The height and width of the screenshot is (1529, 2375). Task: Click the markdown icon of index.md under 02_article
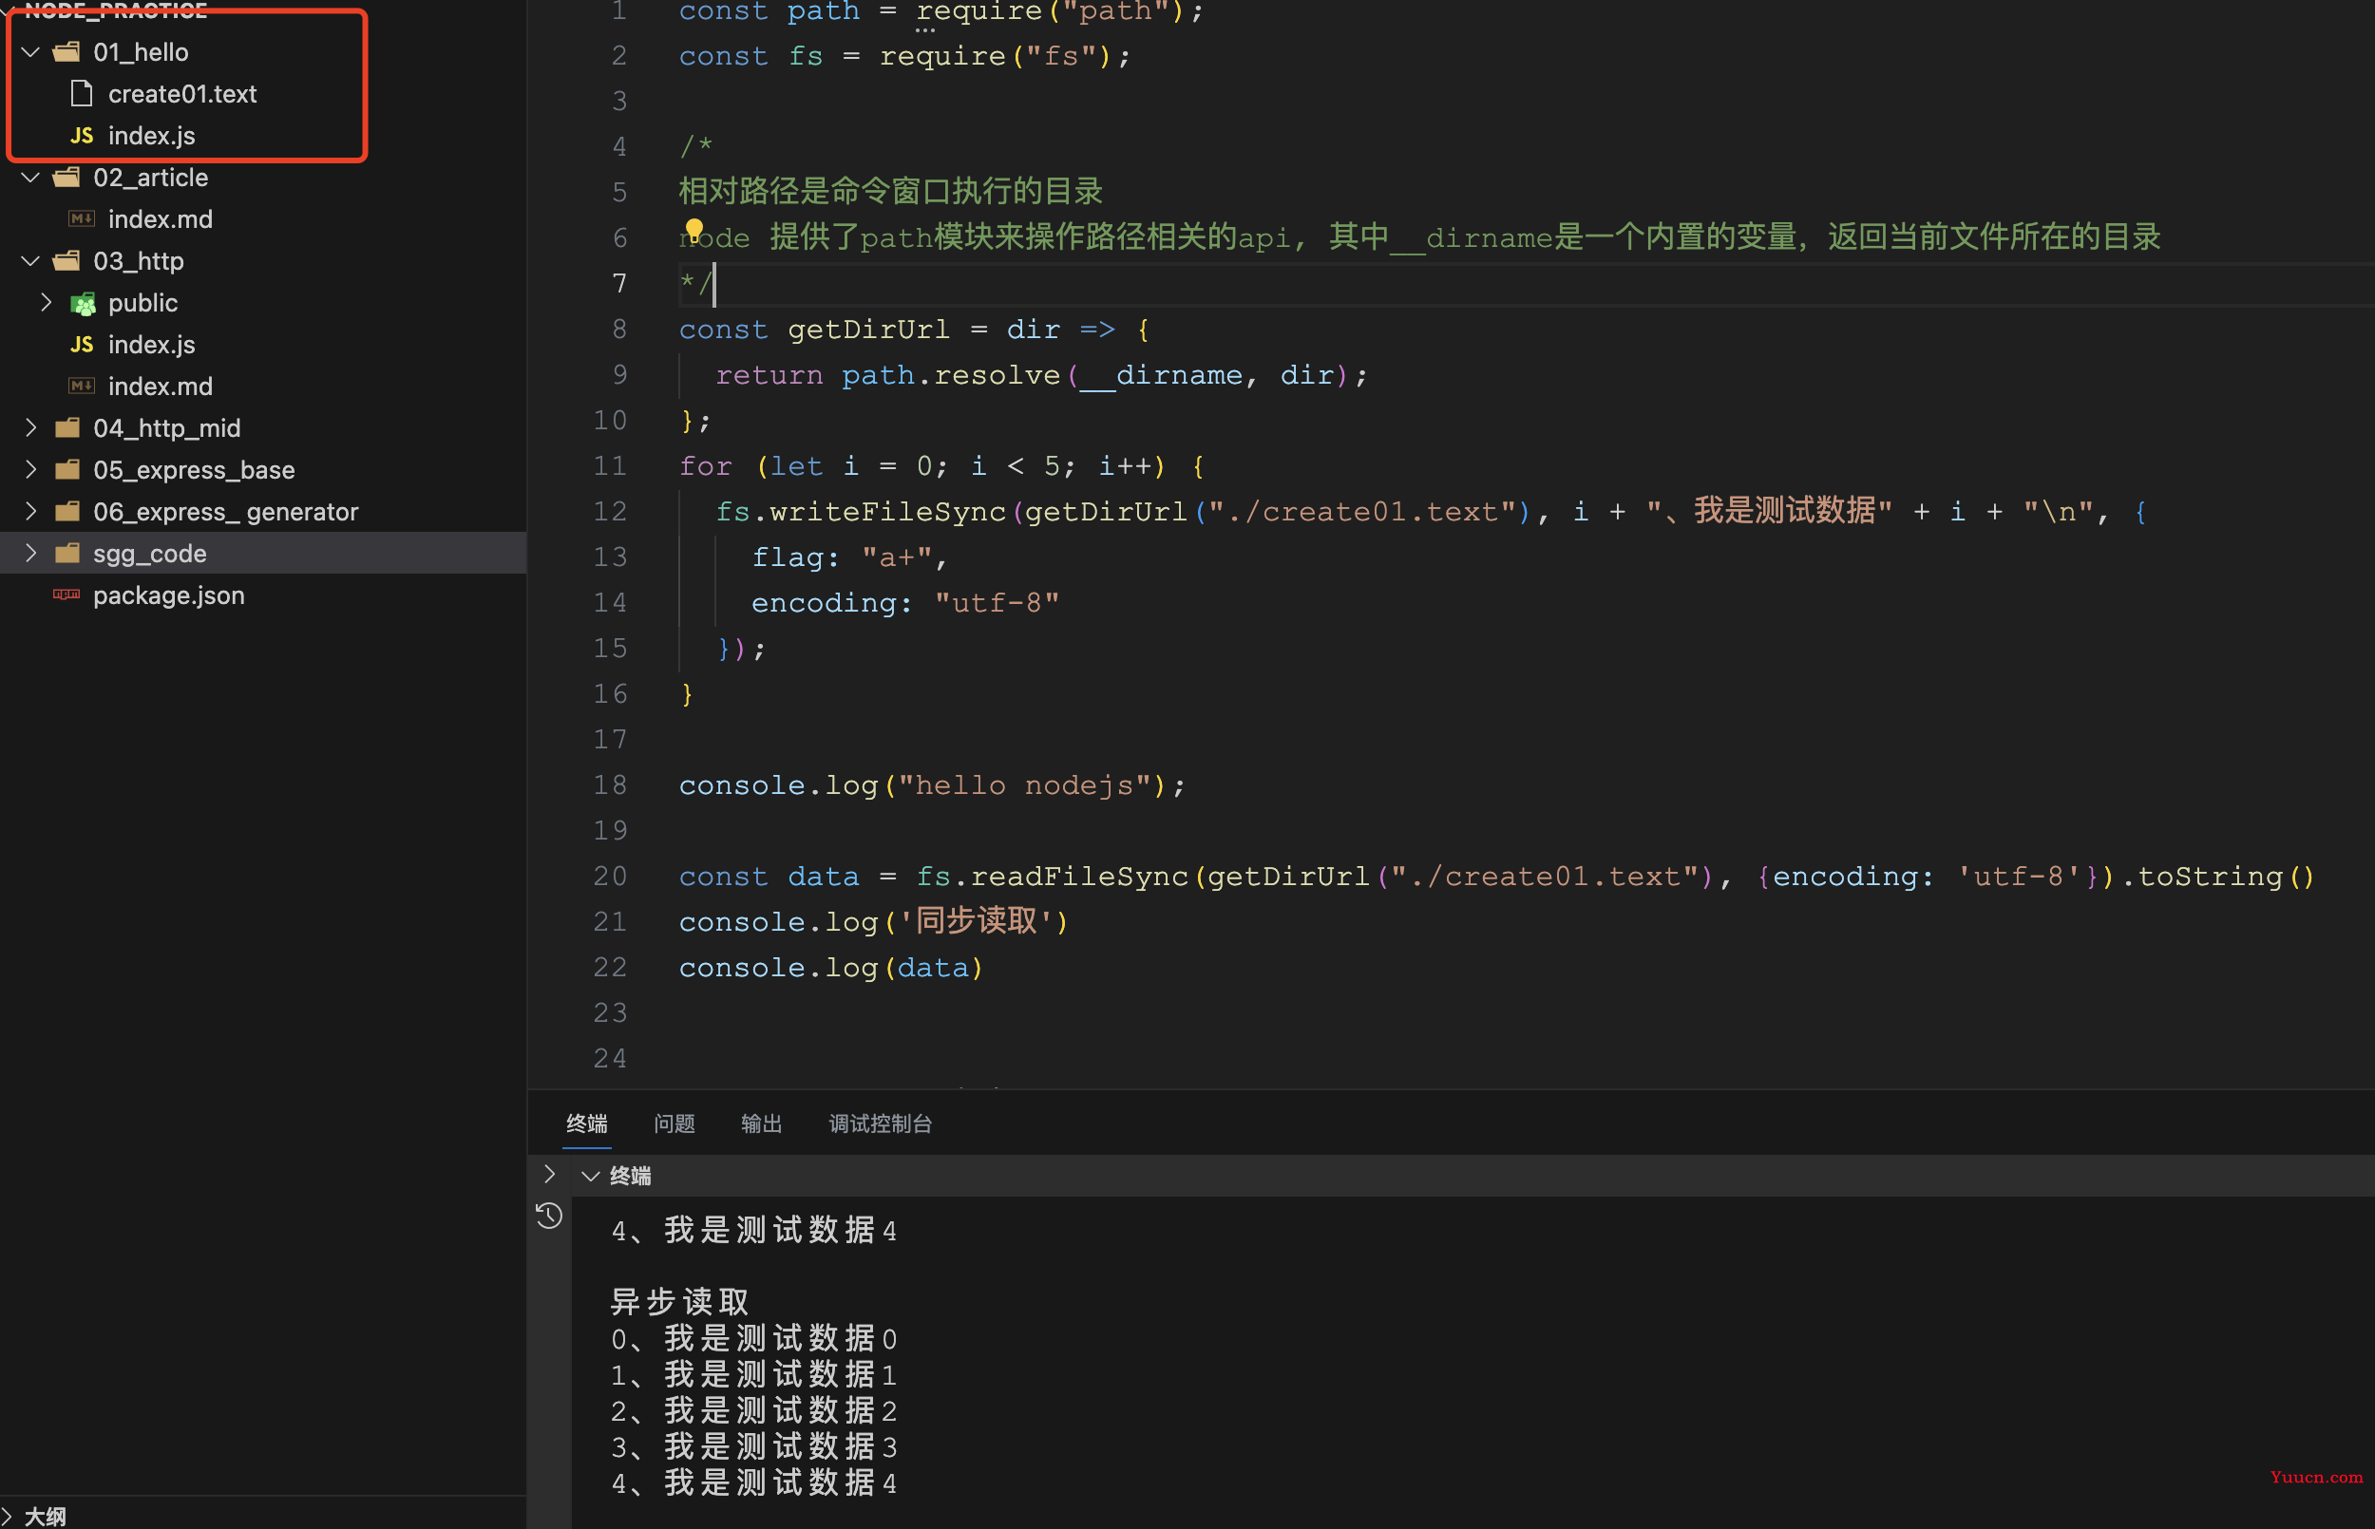[82, 219]
